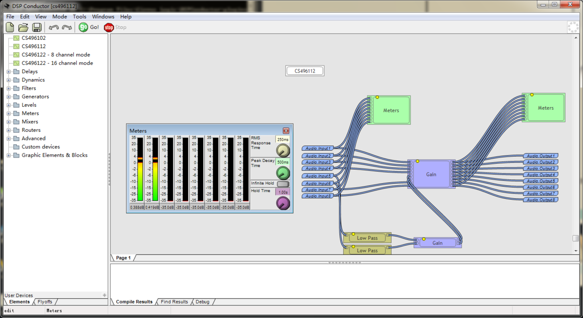Click the Peak Decay Time knob

click(283, 173)
